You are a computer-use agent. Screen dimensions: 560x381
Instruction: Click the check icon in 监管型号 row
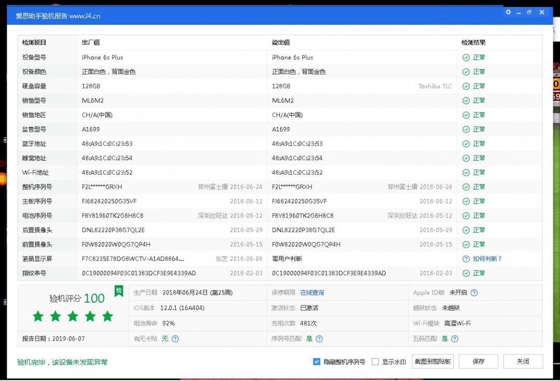click(x=466, y=129)
